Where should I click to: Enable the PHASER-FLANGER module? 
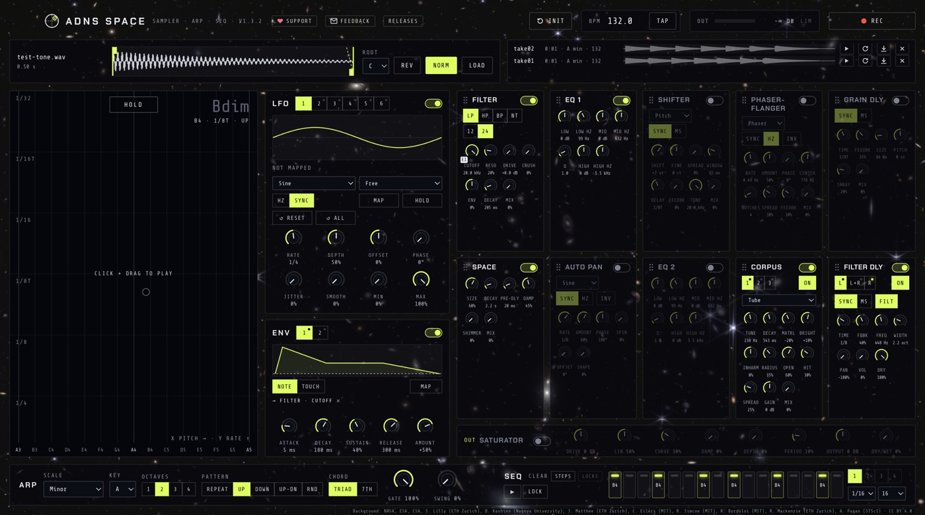point(807,100)
